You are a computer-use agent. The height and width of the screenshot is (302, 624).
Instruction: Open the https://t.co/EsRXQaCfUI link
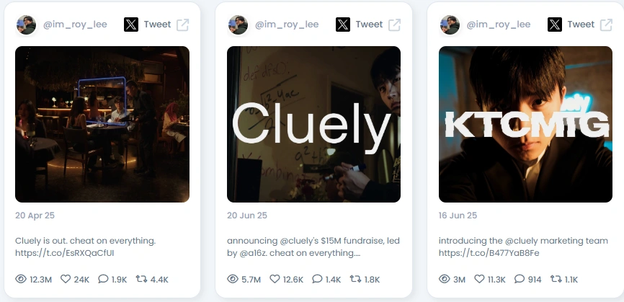(x=64, y=253)
